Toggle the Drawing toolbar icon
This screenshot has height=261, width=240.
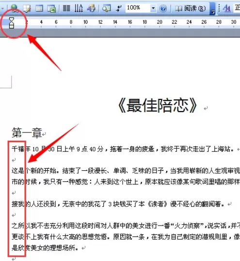[91, 8]
